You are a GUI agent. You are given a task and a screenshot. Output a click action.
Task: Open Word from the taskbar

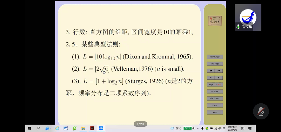[65, 128]
